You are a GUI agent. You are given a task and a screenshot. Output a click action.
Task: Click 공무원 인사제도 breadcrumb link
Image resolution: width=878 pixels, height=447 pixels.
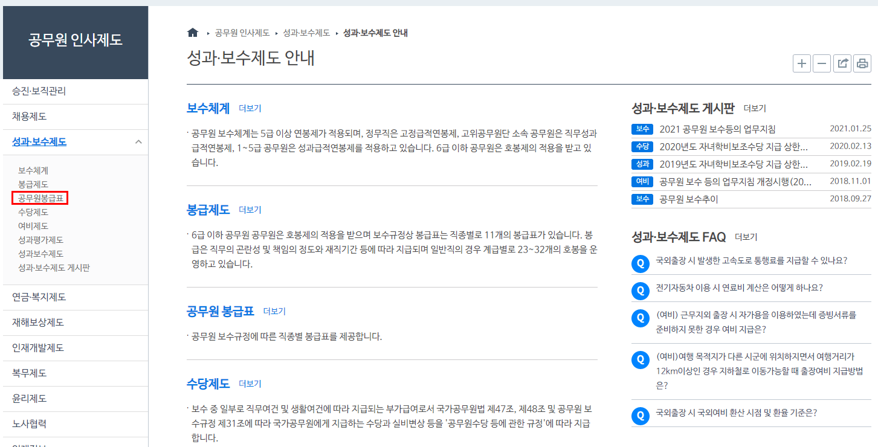(242, 33)
